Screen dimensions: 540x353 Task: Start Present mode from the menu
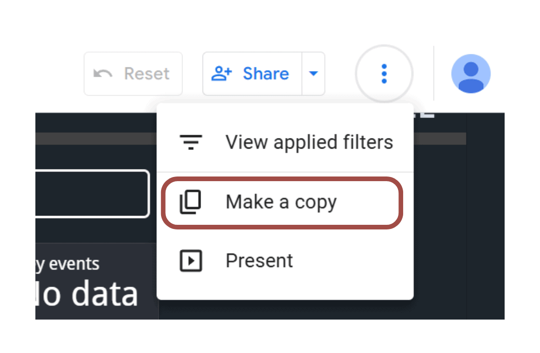point(259,261)
